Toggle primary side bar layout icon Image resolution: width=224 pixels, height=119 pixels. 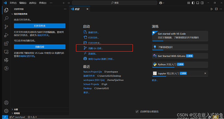coord(193,3)
